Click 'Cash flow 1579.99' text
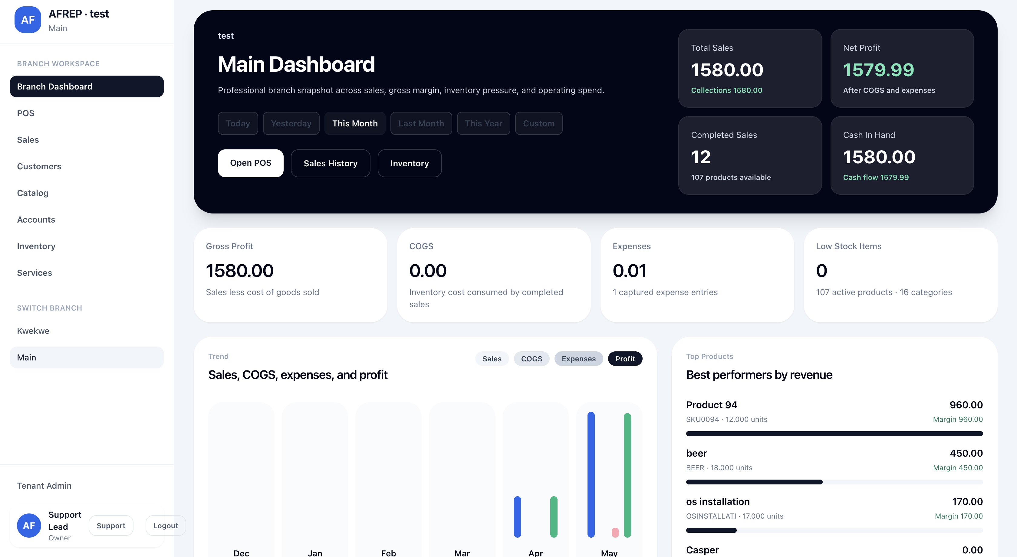 click(x=876, y=178)
